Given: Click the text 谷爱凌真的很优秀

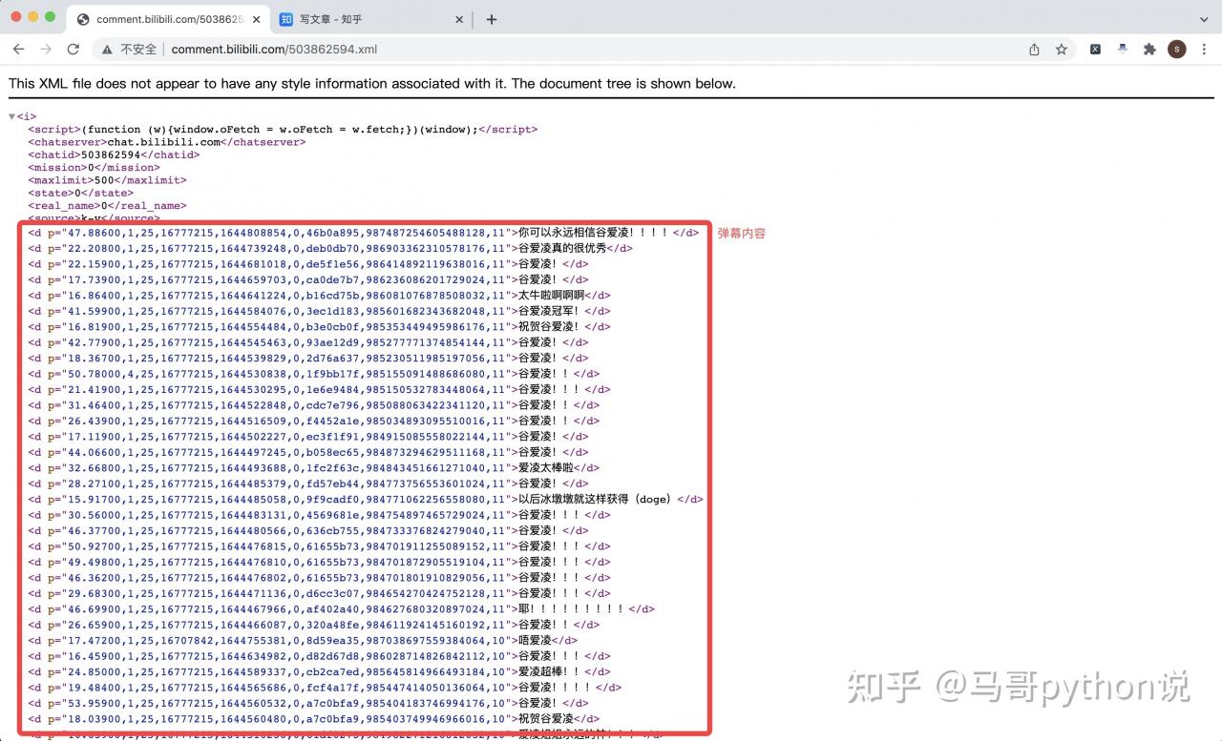Looking at the screenshot, I should click(562, 248).
